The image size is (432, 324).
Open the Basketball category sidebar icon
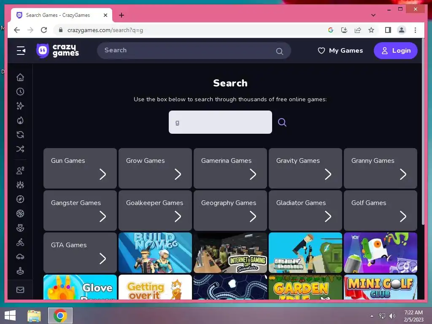[20, 213]
